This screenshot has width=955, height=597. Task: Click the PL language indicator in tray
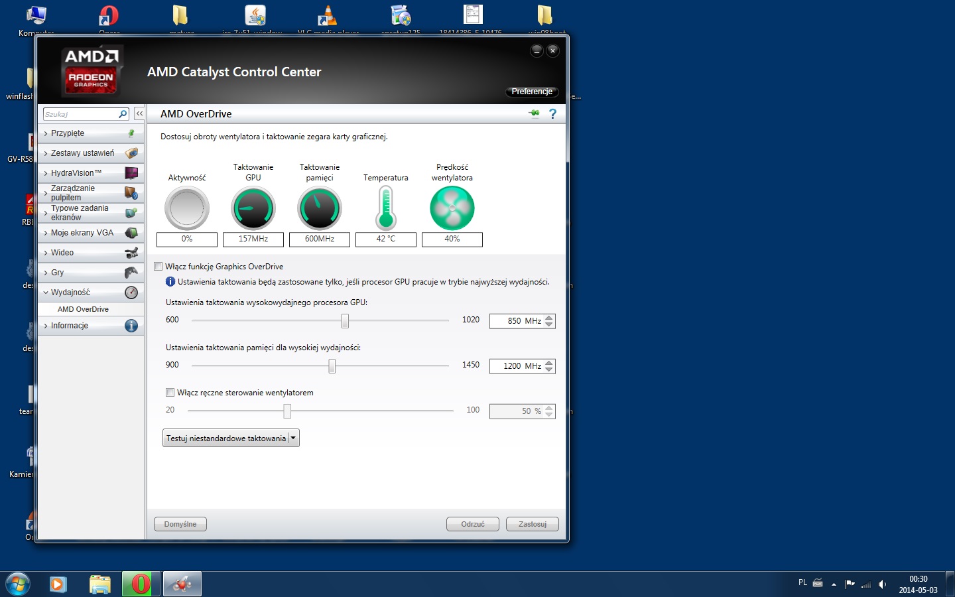click(802, 582)
